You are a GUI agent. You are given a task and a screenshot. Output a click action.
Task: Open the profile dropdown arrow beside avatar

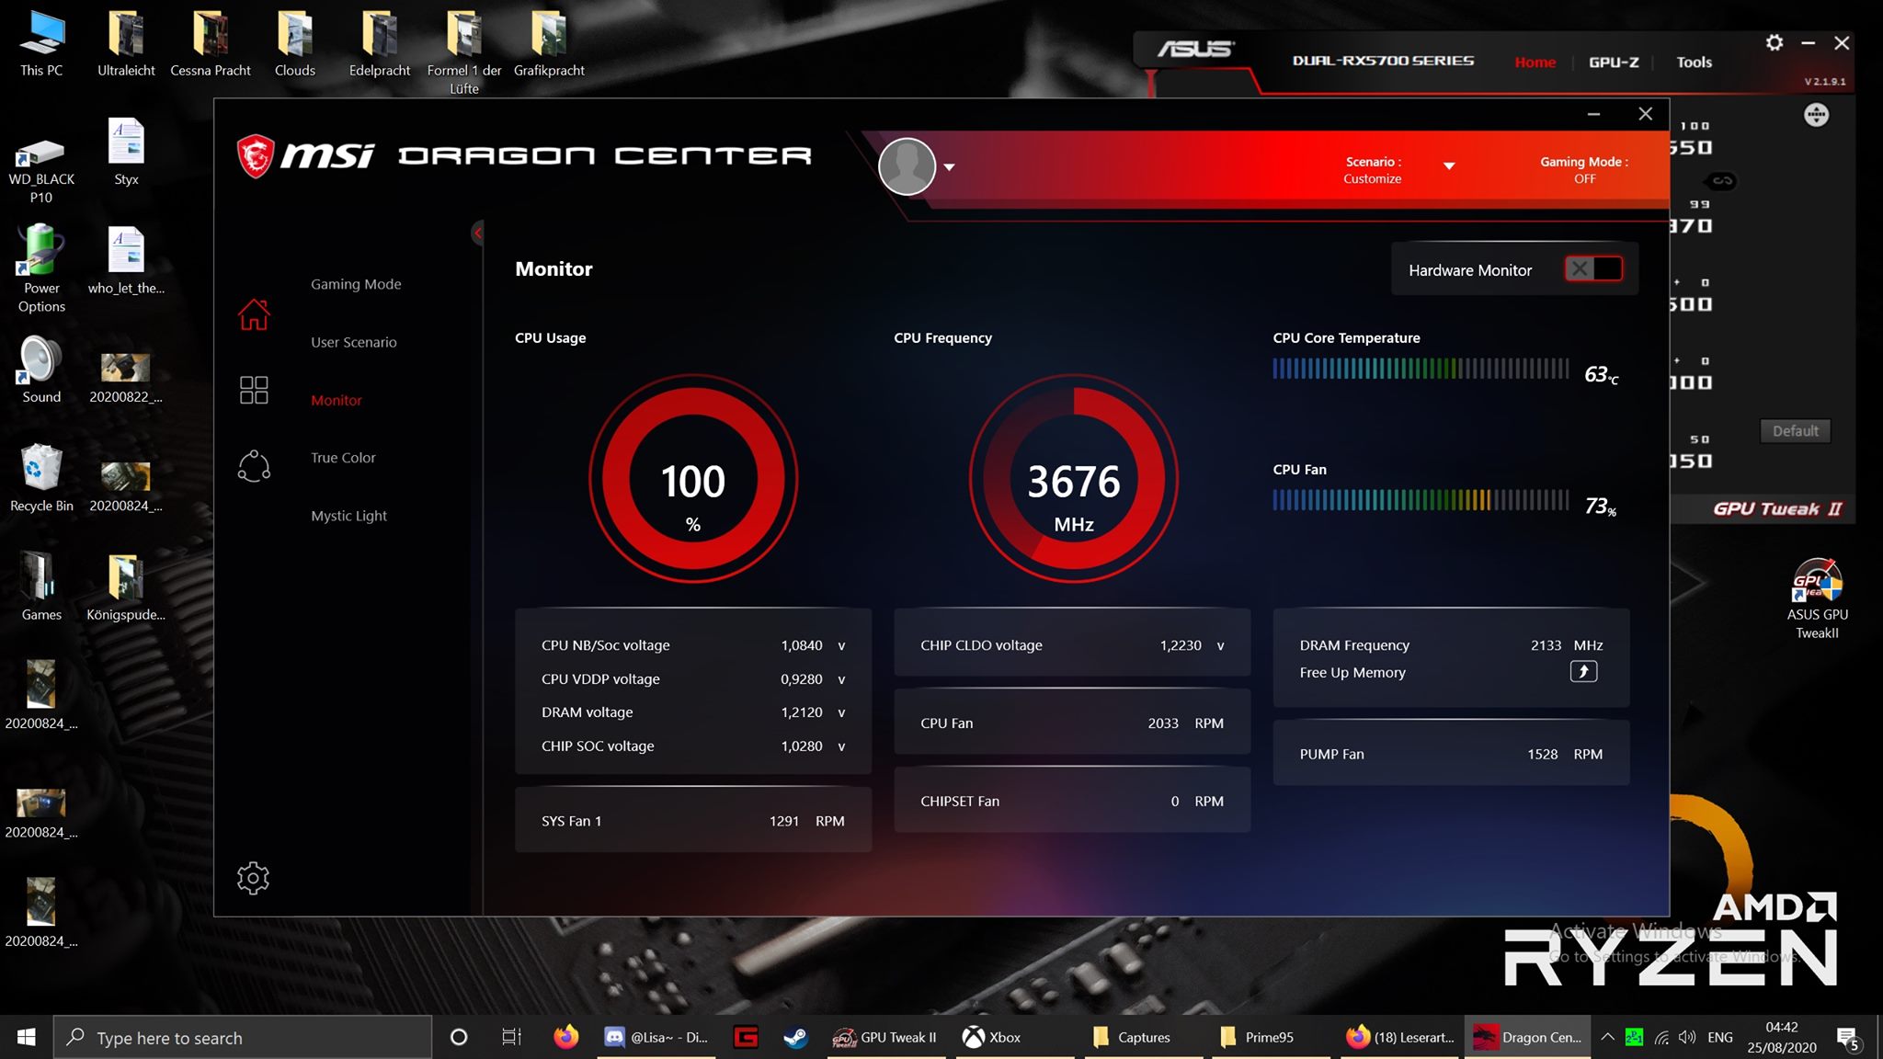[950, 167]
